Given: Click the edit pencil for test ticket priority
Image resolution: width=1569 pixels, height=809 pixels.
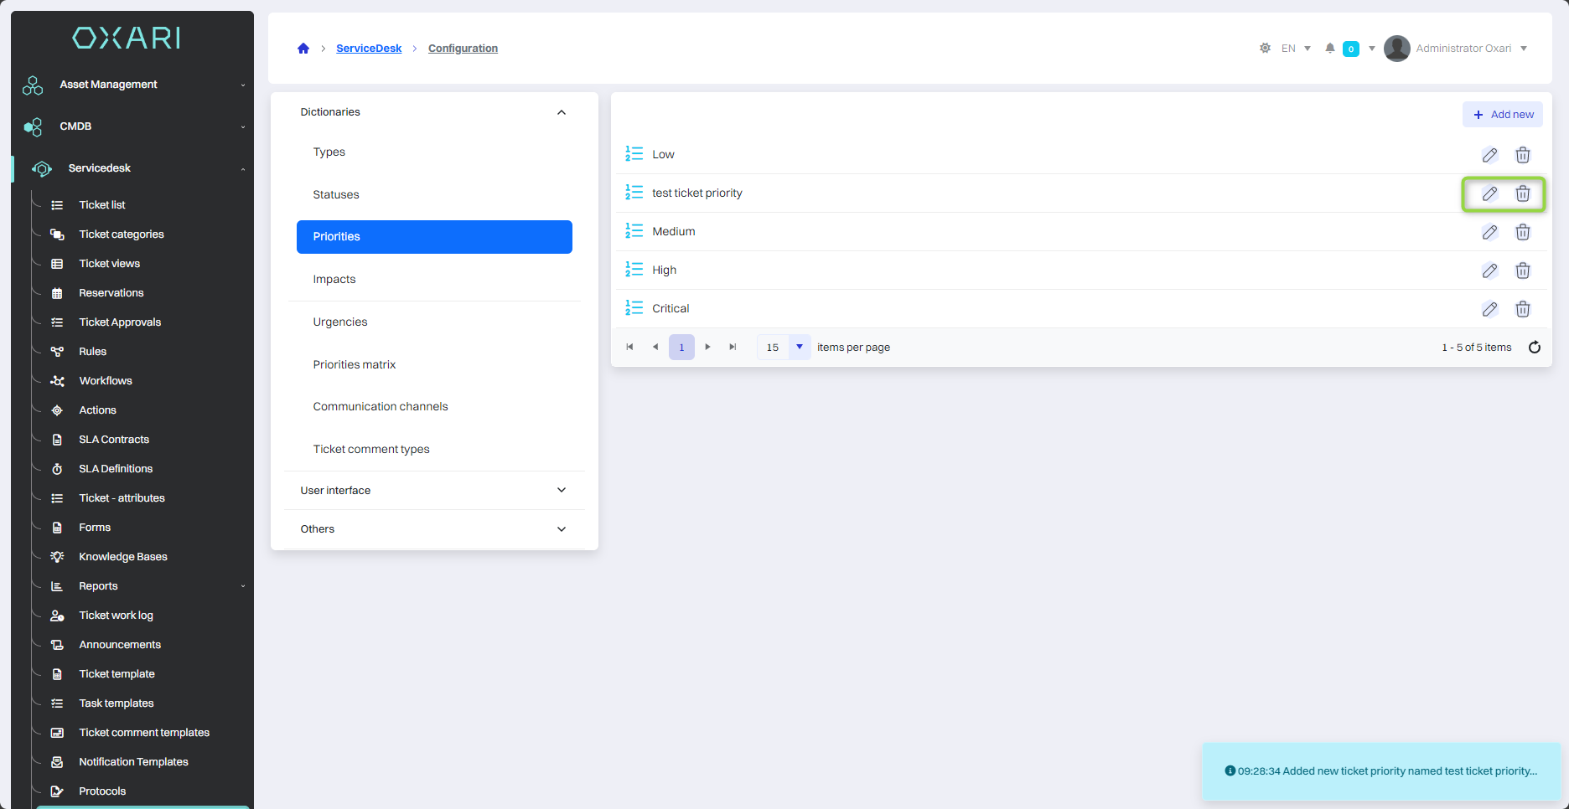Looking at the screenshot, I should (x=1489, y=193).
